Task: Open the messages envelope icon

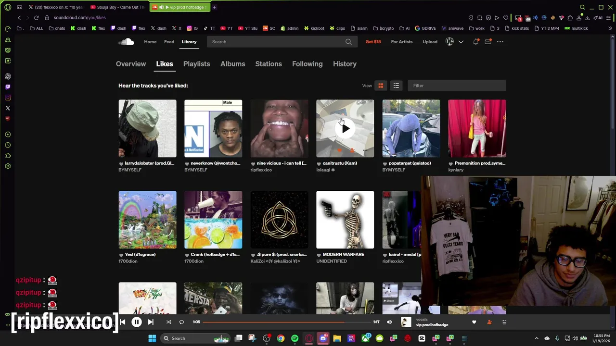Action: [x=488, y=42]
